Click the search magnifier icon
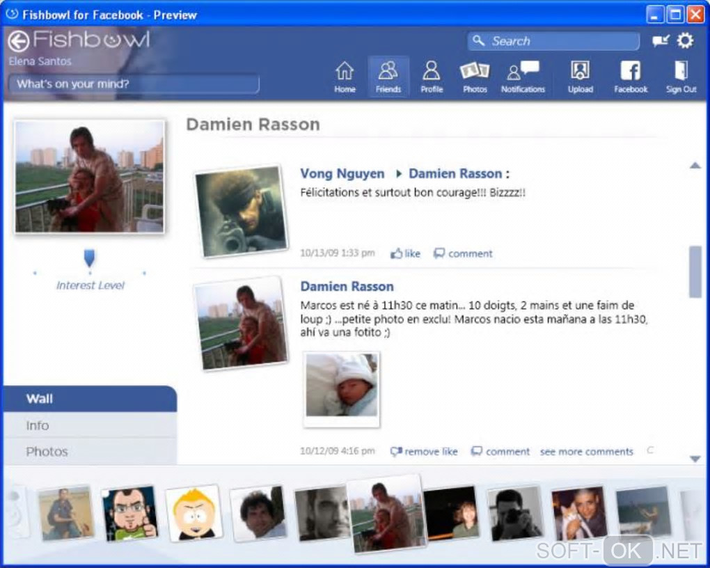This screenshot has height=568, width=710. pyautogui.click(x=479, y=41)
